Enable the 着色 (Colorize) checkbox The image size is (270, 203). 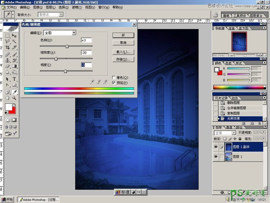[x=114, y=78]
